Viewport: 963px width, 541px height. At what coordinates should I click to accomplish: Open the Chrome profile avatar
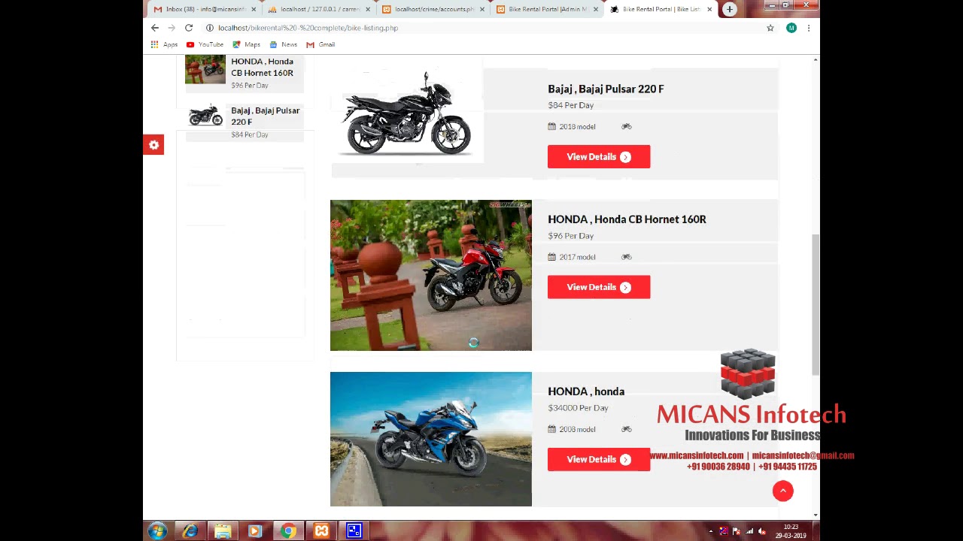[x=791, y=28]
